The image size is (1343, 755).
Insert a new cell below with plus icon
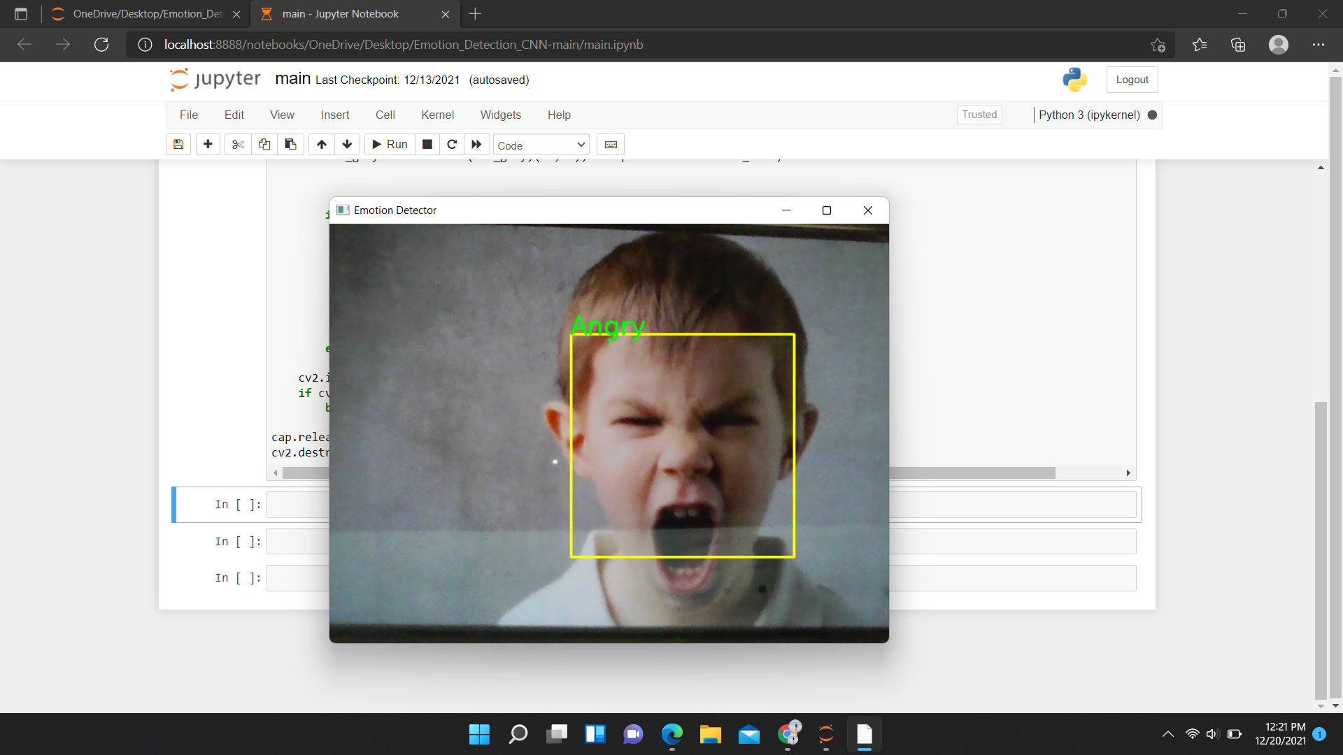pos(208,144)
